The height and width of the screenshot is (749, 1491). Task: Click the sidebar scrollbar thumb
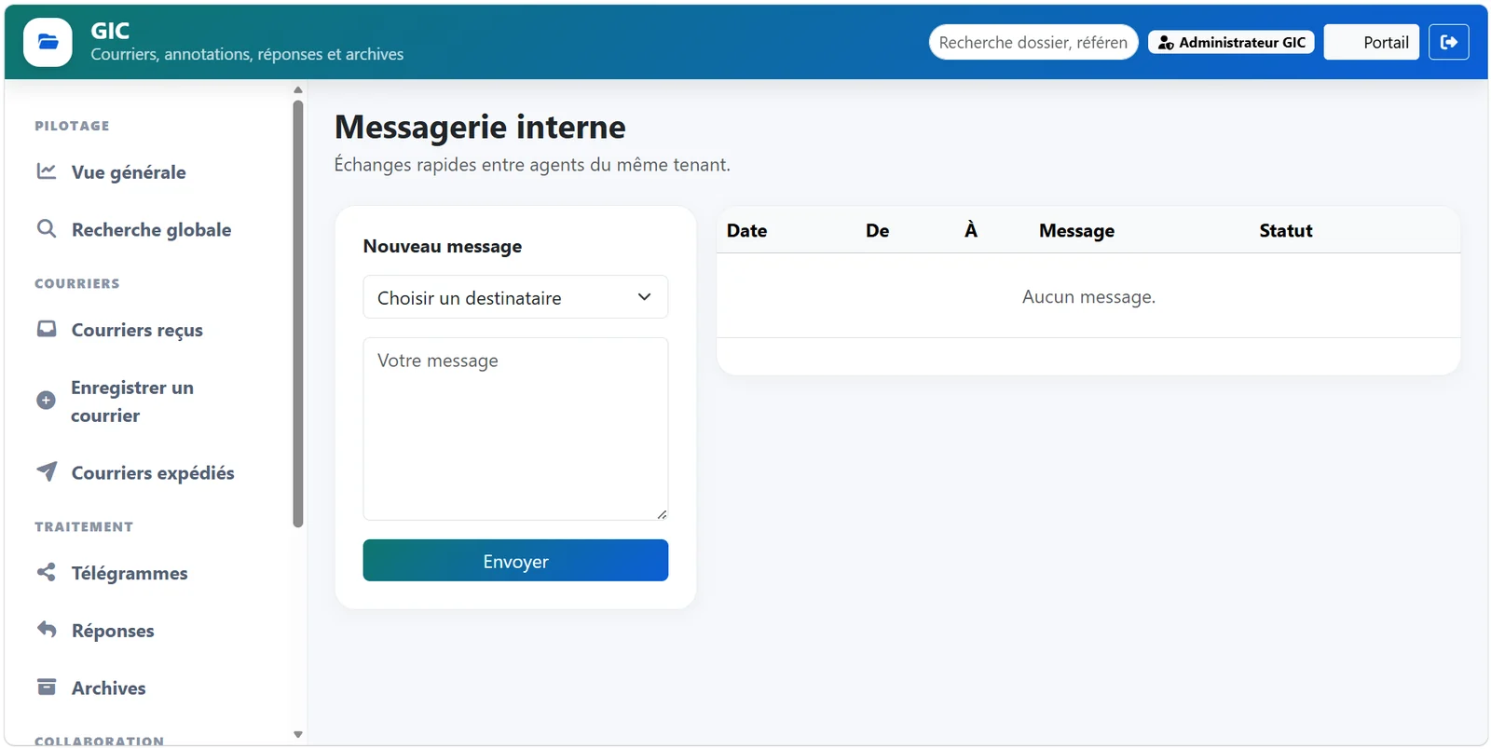[298, 313]
